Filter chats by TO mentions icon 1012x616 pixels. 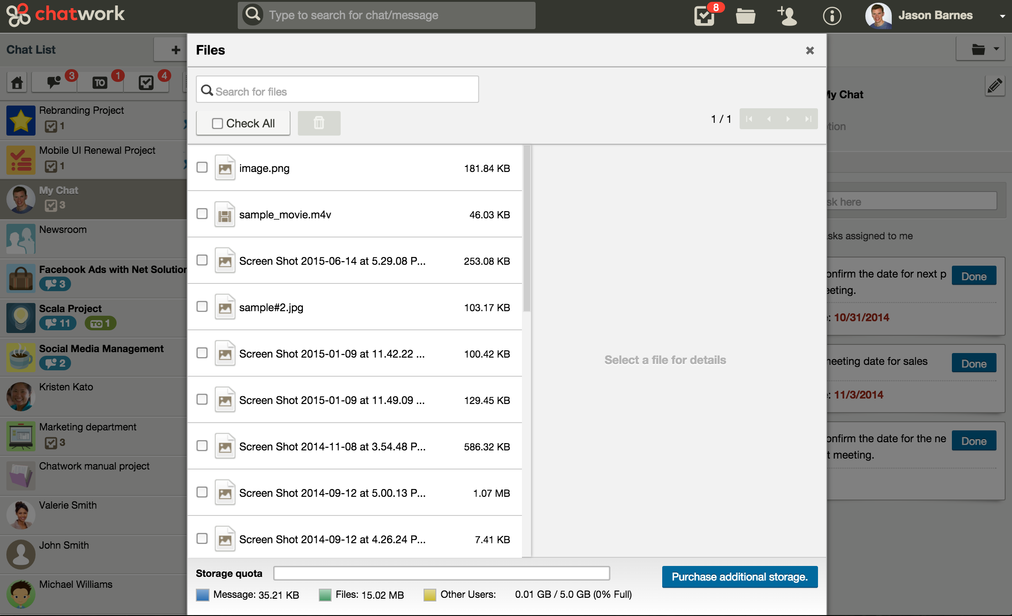[100, 82]
